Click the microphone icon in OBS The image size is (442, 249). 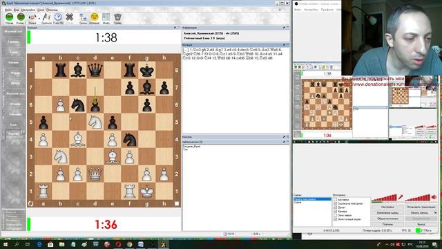click(x=401, y=196)
